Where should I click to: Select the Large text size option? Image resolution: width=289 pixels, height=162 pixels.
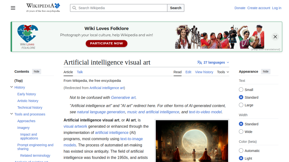coord(241,105)
